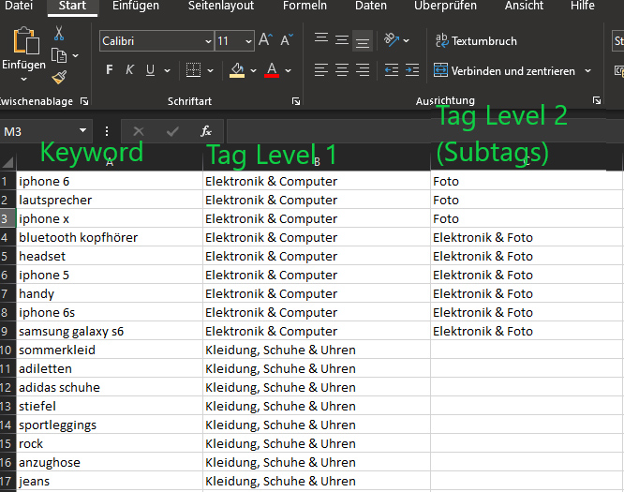The height and width of the screenshot is (492, 624).
Task: Select cell containing bluetooth kopfhörer
Action: click(x=110, y=237)
